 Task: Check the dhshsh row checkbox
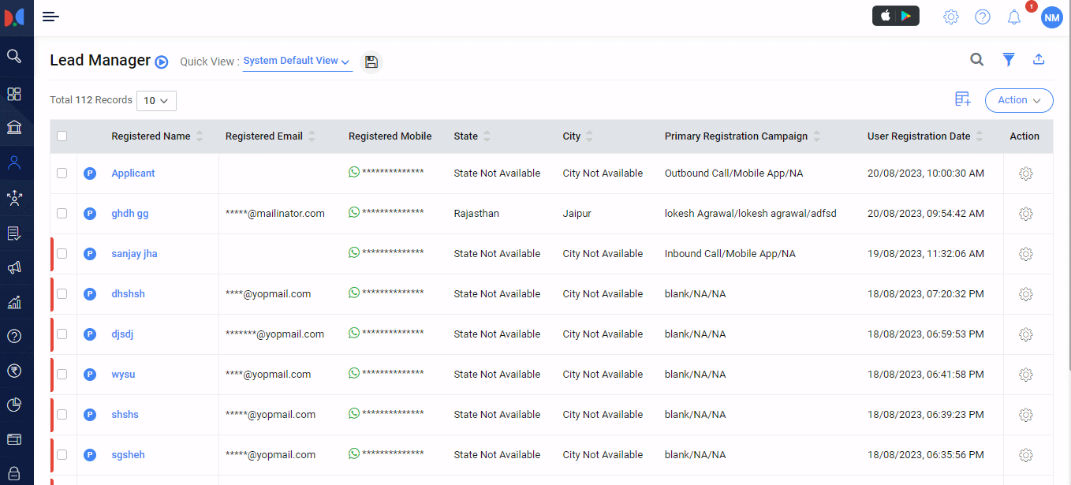62,293
